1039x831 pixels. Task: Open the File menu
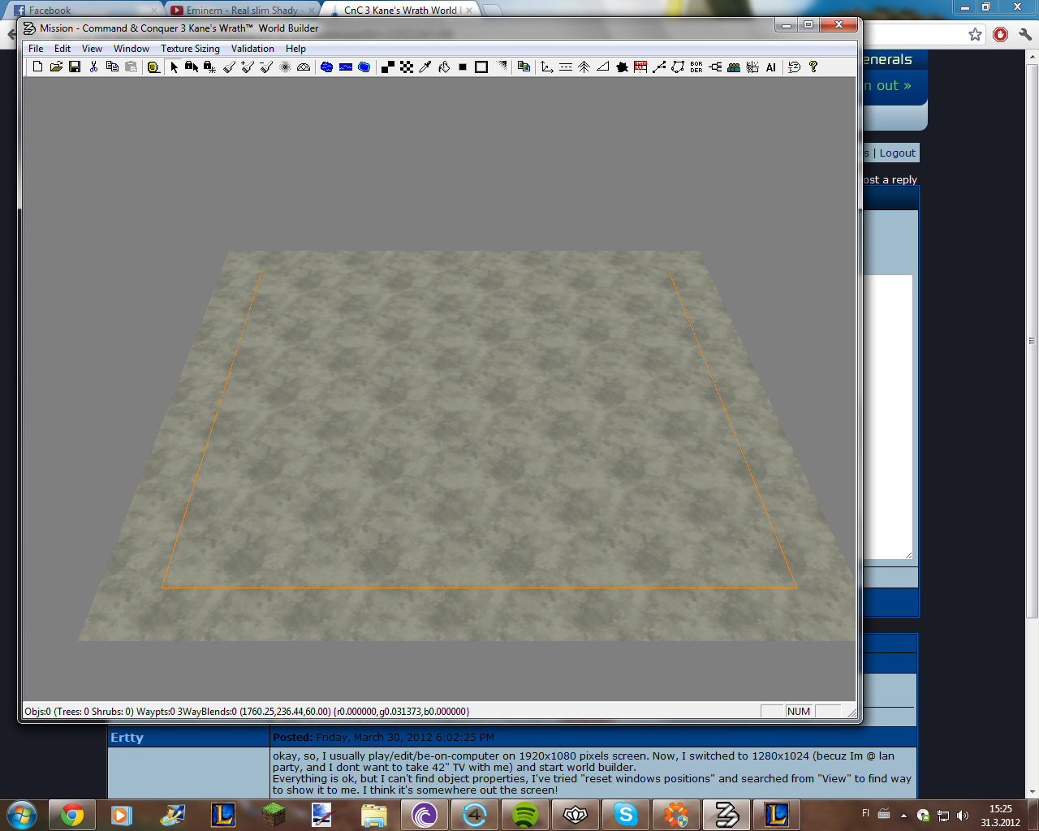tap(36, 49)
